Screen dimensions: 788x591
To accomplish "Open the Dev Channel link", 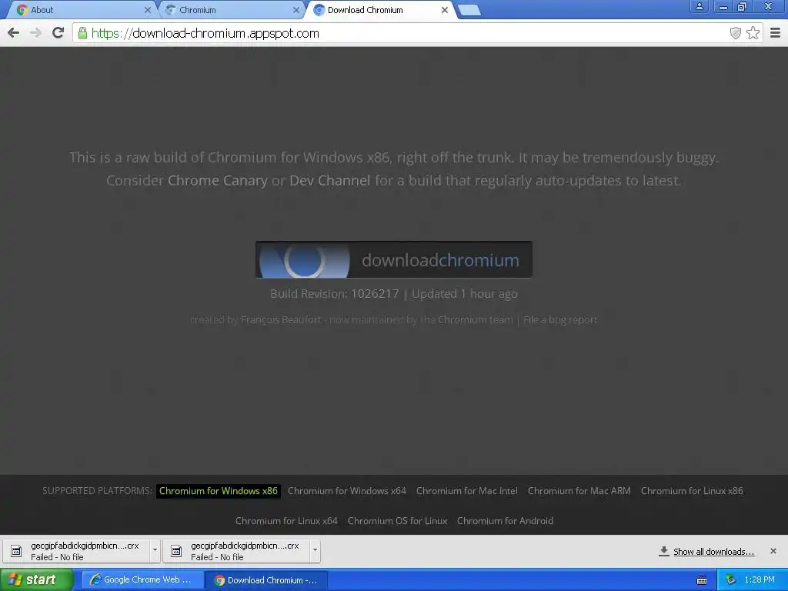I will (x=329, y=180).
